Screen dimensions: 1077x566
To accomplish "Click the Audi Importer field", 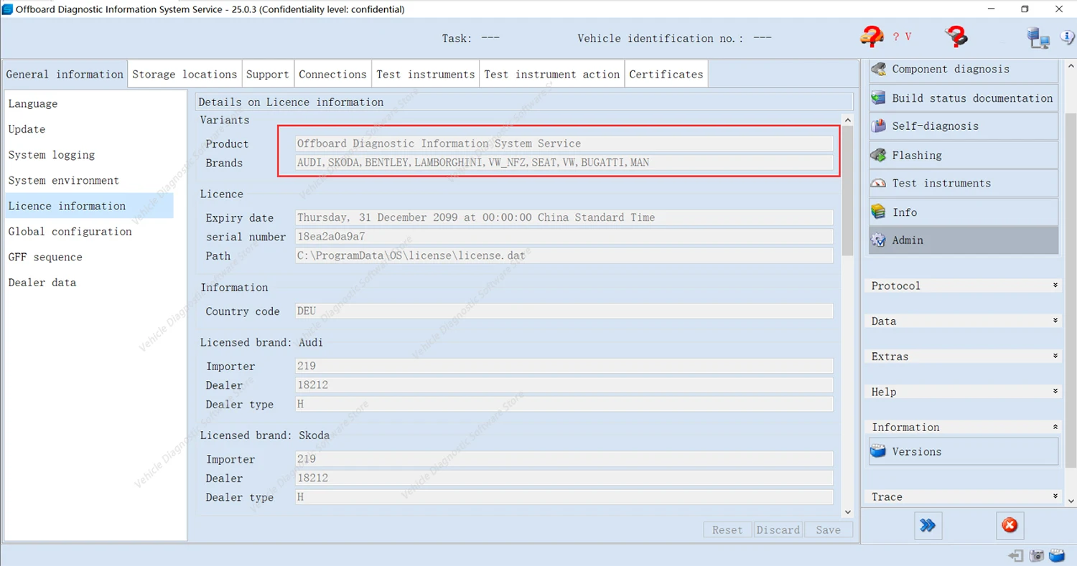I will (x=564, y=366).
